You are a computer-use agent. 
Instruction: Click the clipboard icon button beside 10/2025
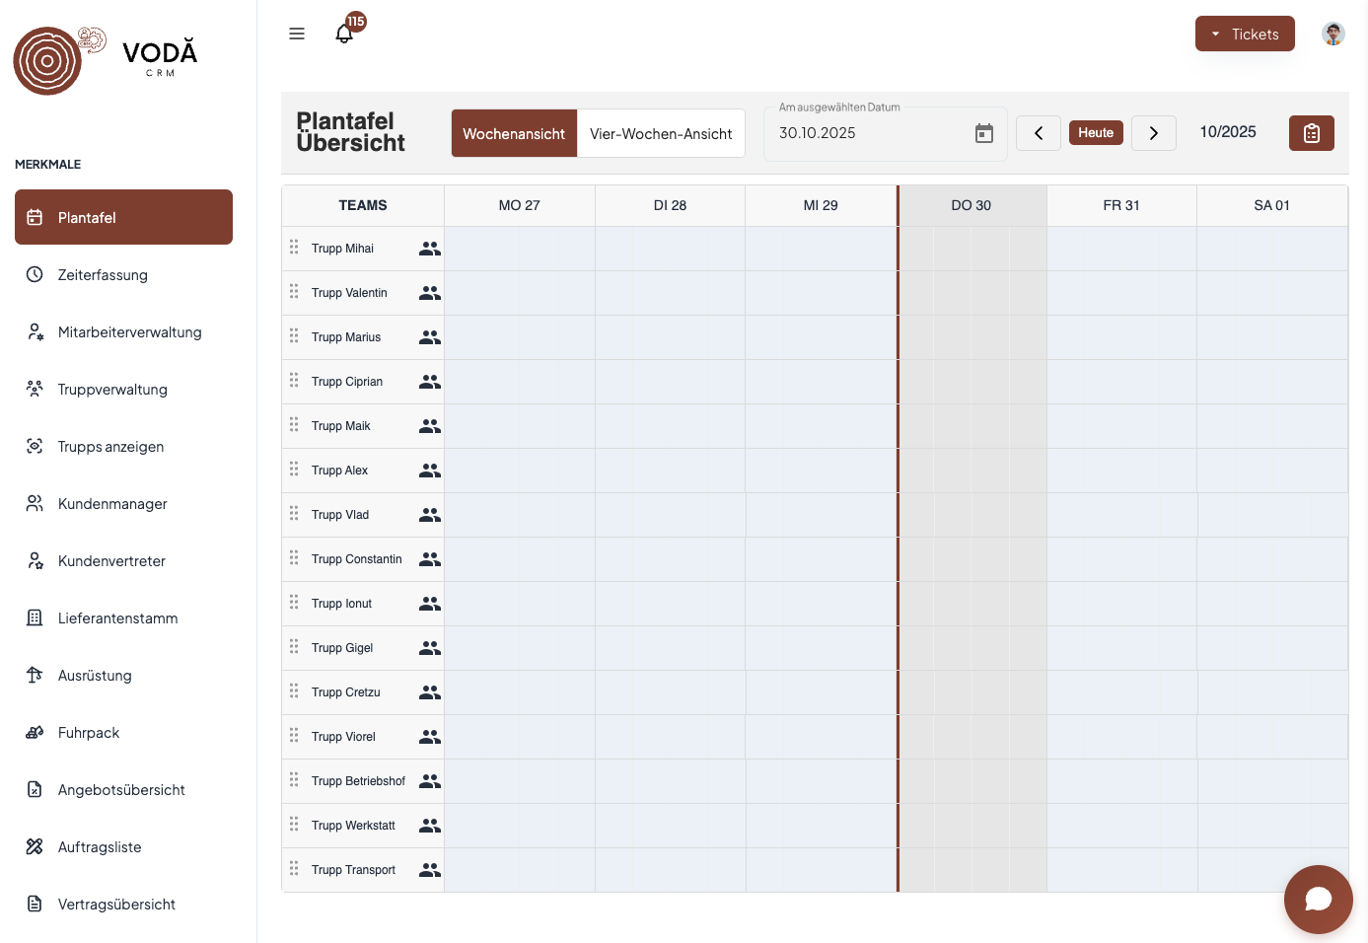click(1311, 133)
